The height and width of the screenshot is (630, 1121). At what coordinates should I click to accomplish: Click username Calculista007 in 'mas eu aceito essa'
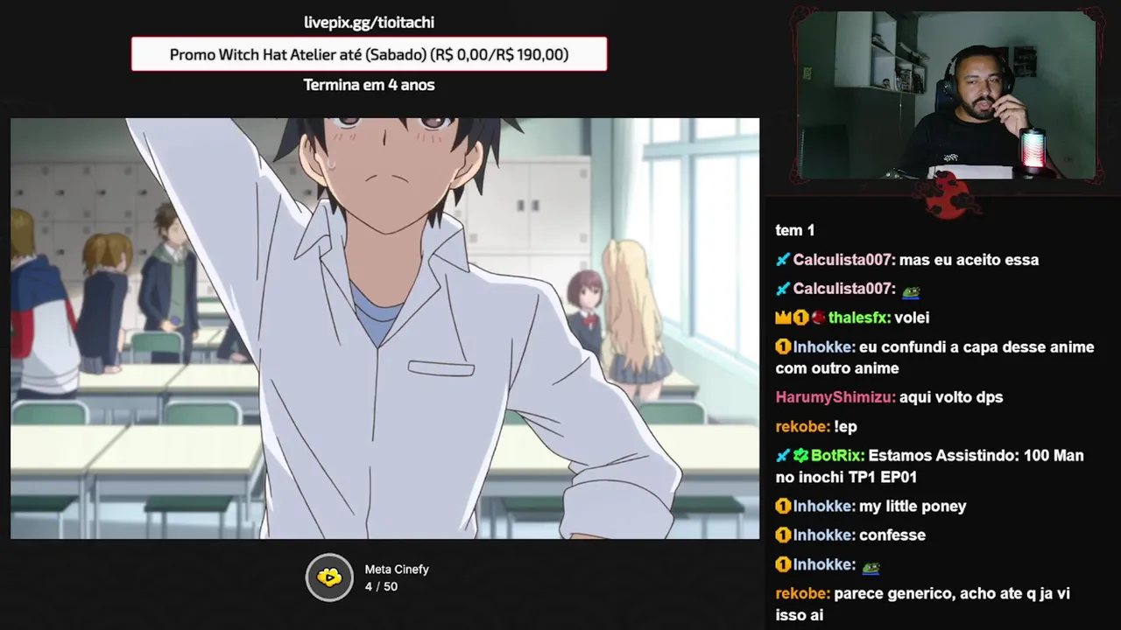pyautogui.click(x=844, y=260)
